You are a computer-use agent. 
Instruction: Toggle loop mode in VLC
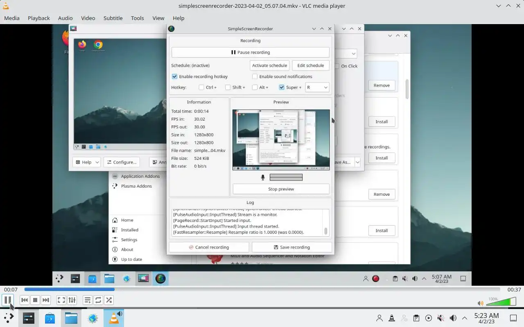pos(98,300)
